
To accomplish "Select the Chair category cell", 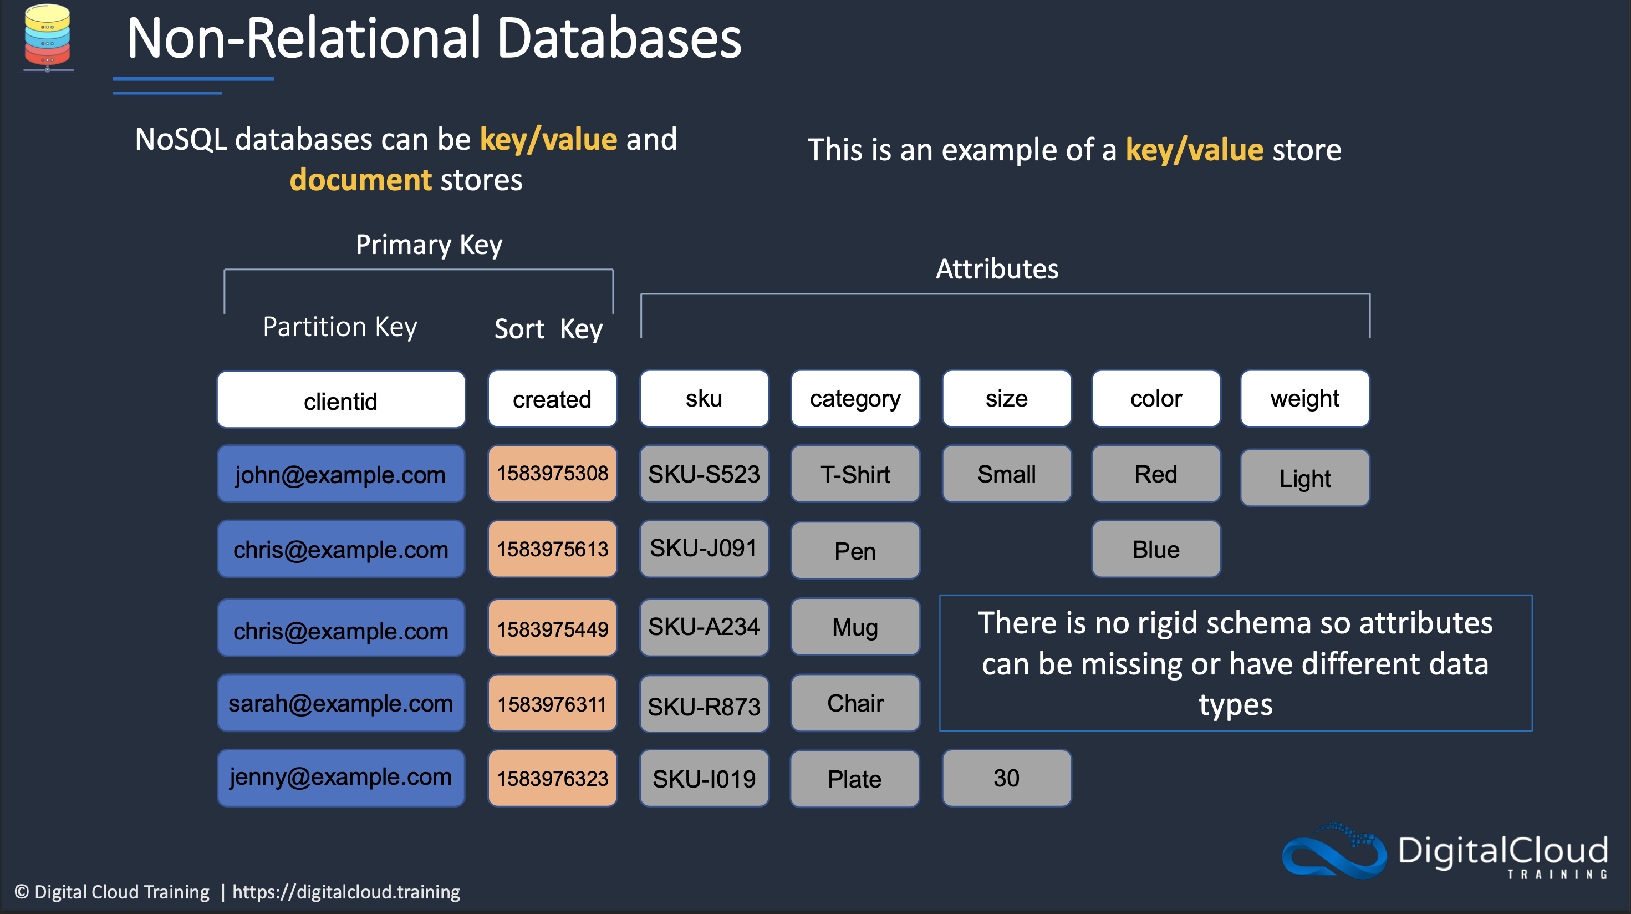I will 855,703.
